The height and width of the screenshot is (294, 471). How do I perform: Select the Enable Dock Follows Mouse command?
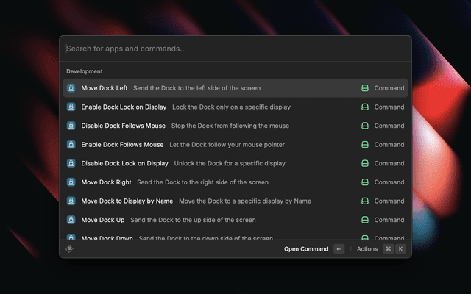(x=122, y=145)
